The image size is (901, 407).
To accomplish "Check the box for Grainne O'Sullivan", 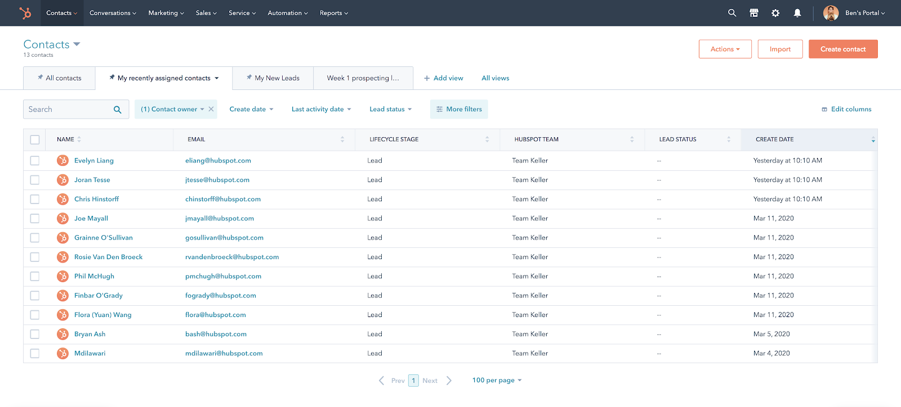I will point(35,238).
